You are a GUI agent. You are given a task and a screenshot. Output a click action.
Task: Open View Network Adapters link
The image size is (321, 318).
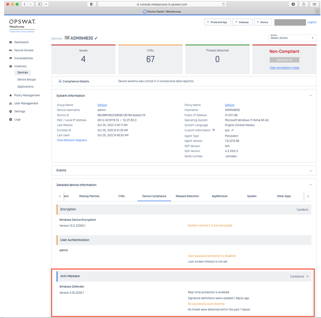(x=72, y=140)
